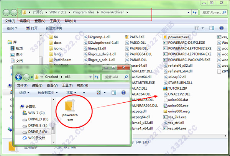Viewport: 230px width, 156px height.
Task: Select DRIVE_E (E:) in the navigation tree
Action: (35, 125)
